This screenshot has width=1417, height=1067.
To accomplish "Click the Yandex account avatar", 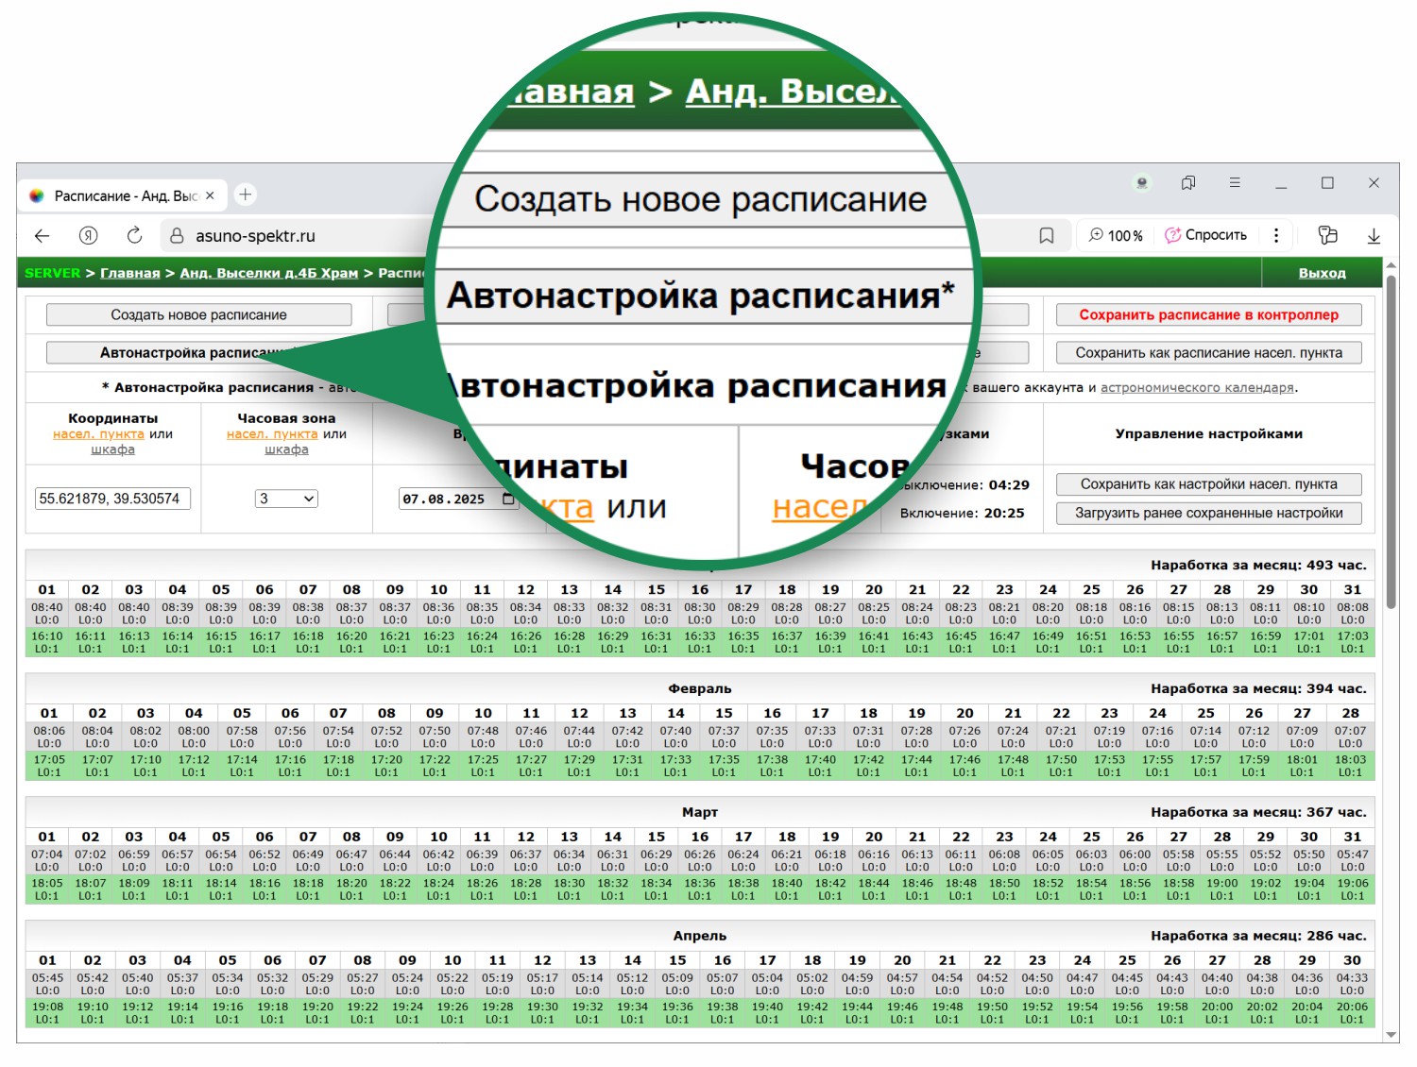I will (x=1141, y=182).
